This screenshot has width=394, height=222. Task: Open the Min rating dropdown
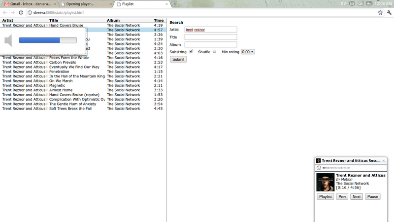coord(248,52)
